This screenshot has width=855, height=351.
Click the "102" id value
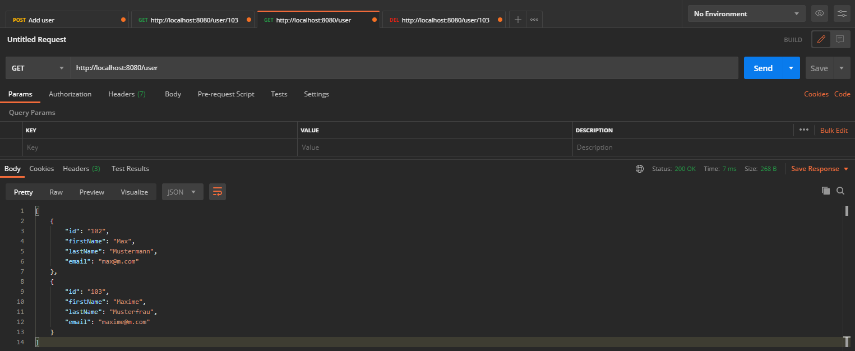[96, 231]
